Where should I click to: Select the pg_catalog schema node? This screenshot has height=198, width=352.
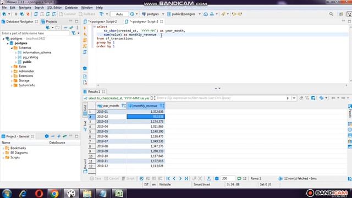30,57
